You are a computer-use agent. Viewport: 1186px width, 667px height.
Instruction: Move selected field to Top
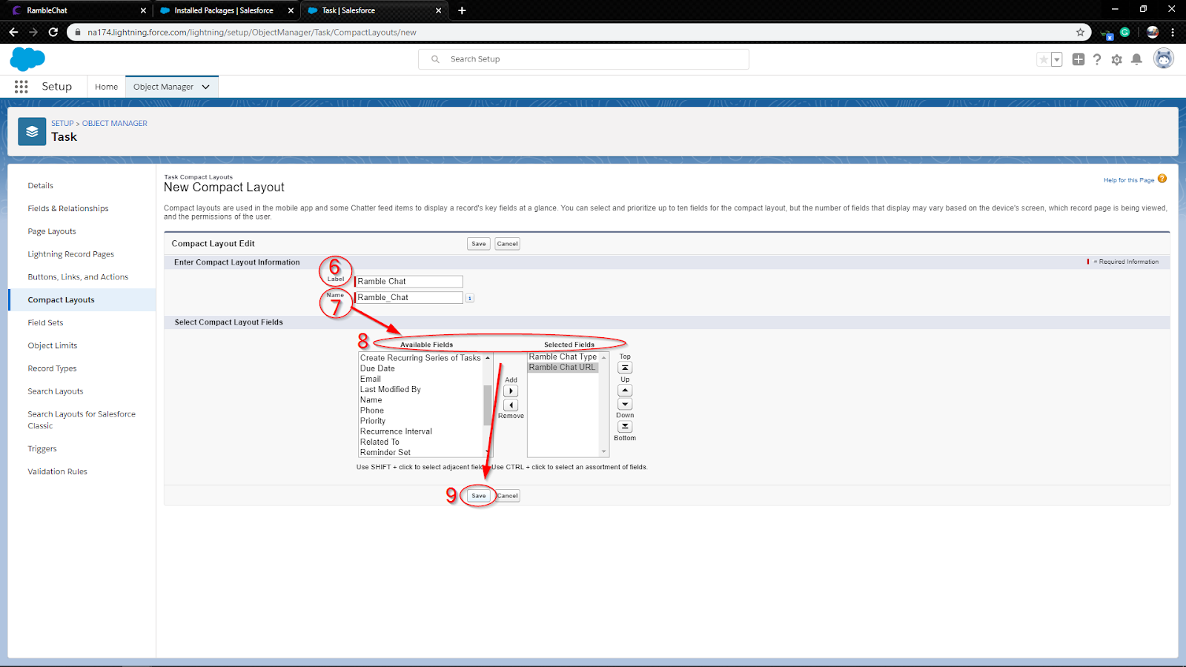625,368
